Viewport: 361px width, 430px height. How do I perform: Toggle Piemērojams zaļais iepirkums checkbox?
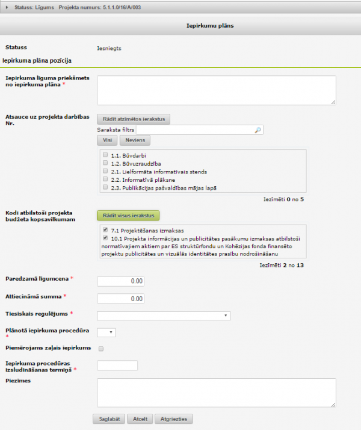tap(100, 348)
